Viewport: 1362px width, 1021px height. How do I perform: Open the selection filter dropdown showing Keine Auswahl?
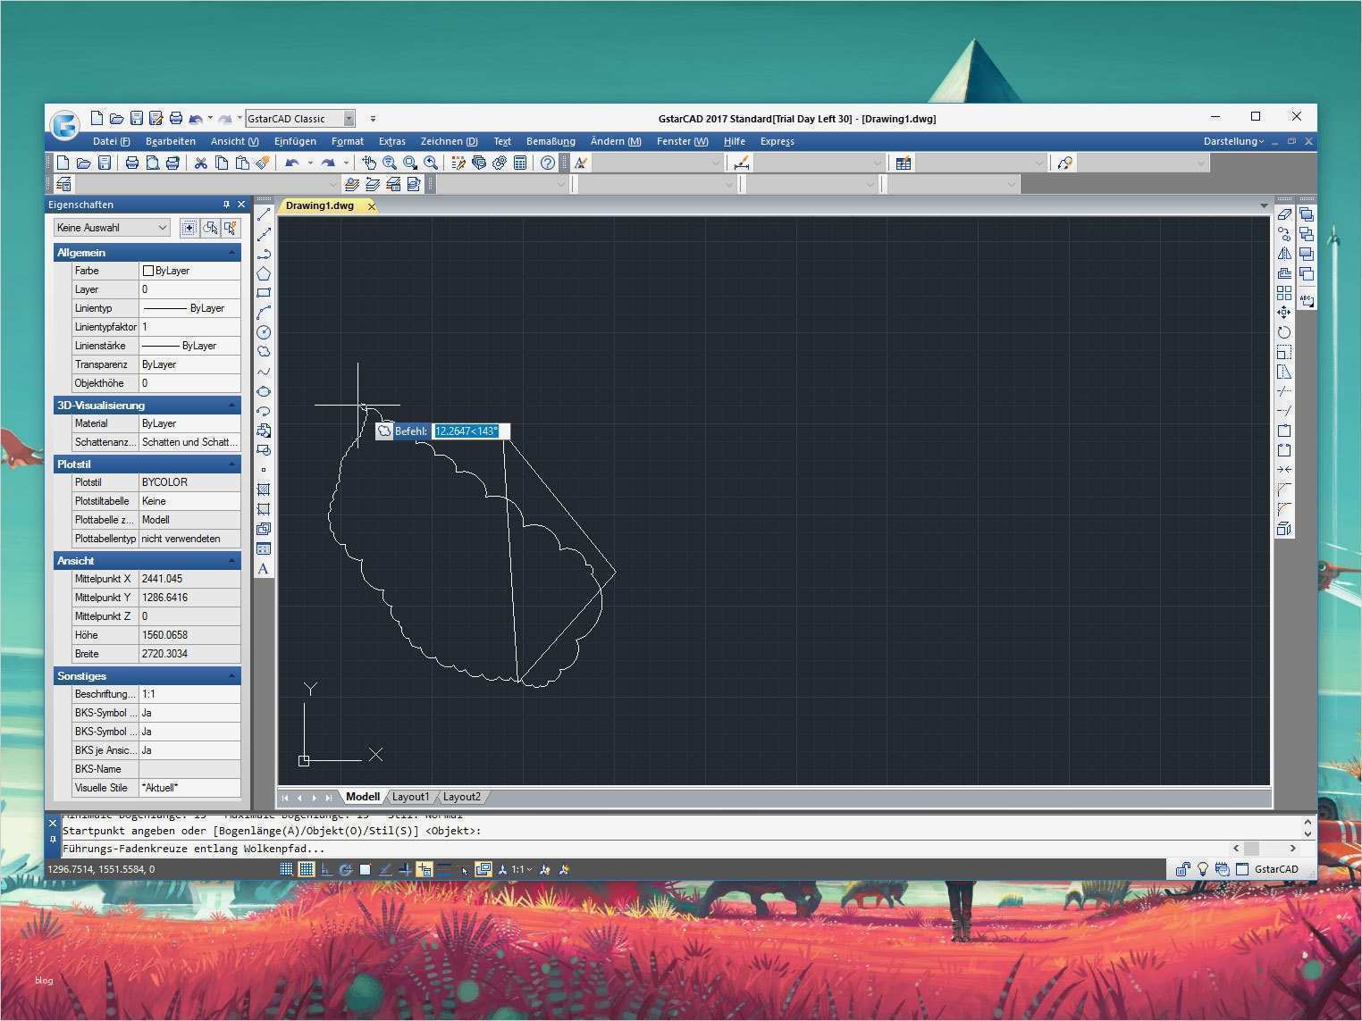click(162, 227)
